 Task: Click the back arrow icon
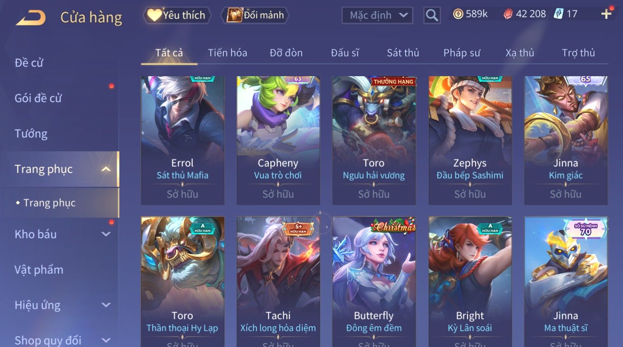31,18
